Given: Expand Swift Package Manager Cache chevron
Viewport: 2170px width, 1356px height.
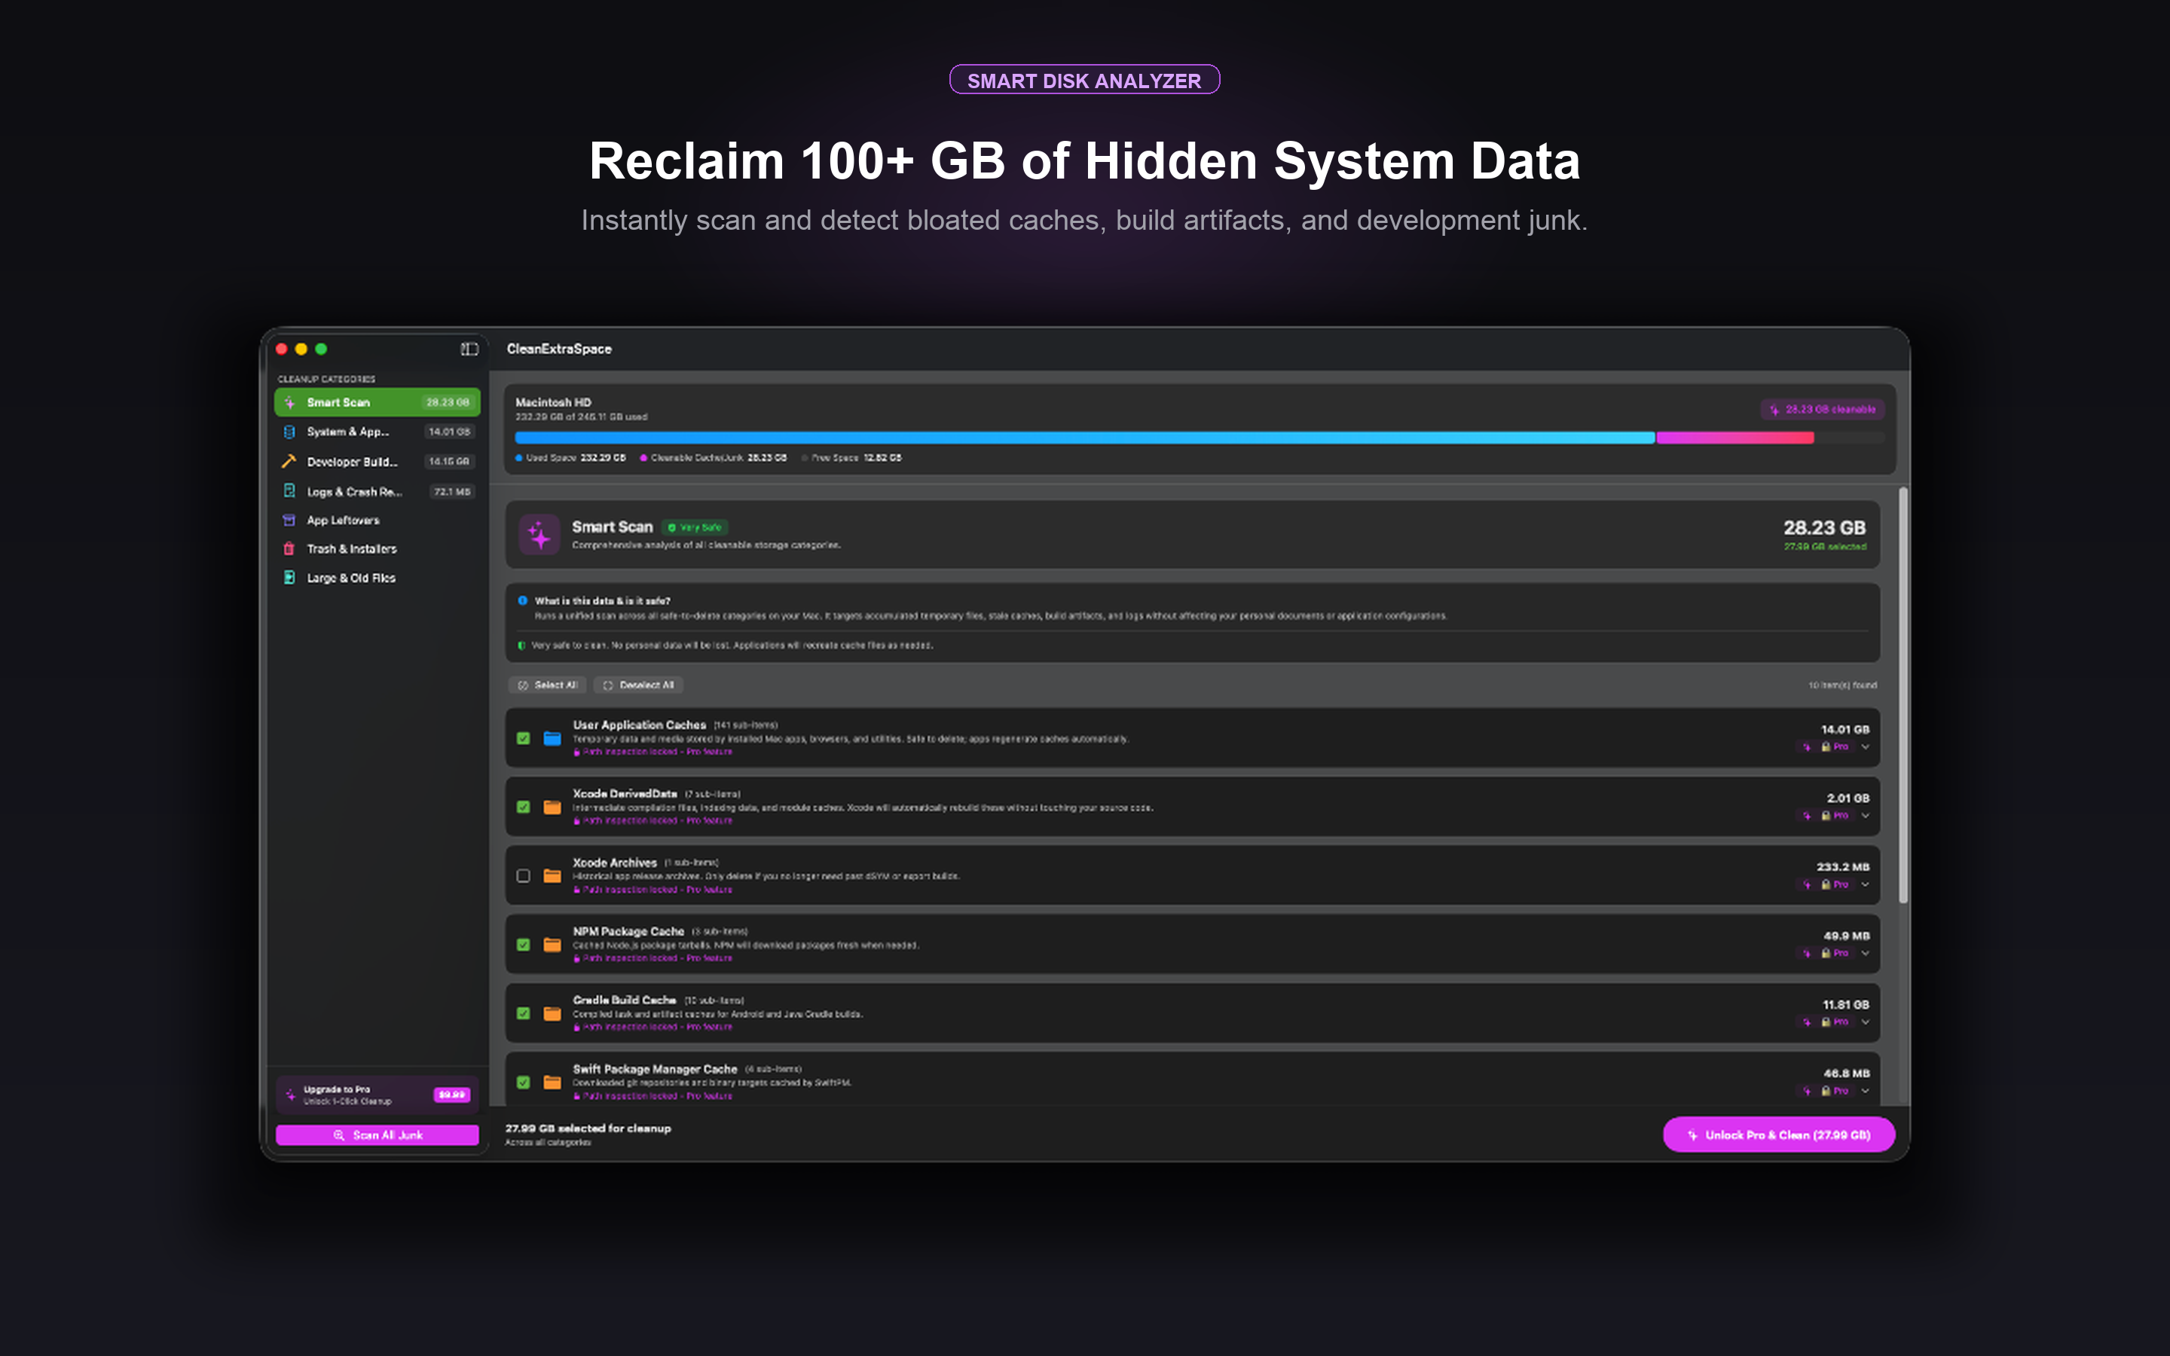Looking at the screenshot, I should point(1865,1092).
